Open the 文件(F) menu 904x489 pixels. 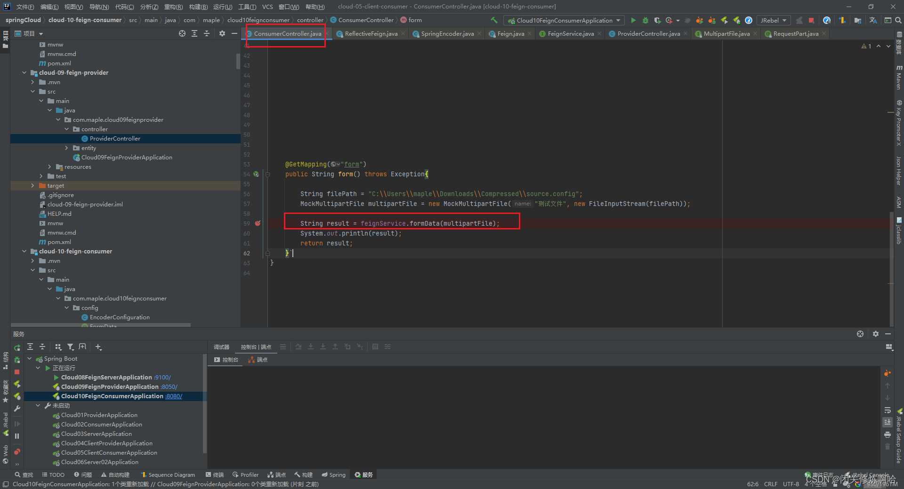(25, 7)
